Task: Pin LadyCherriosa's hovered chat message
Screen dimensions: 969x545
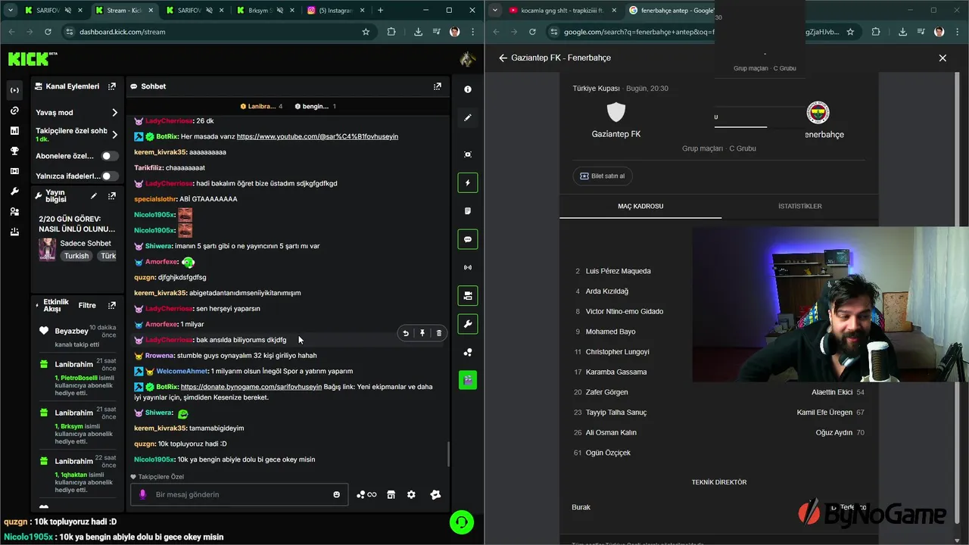Action: click(422, 333)
